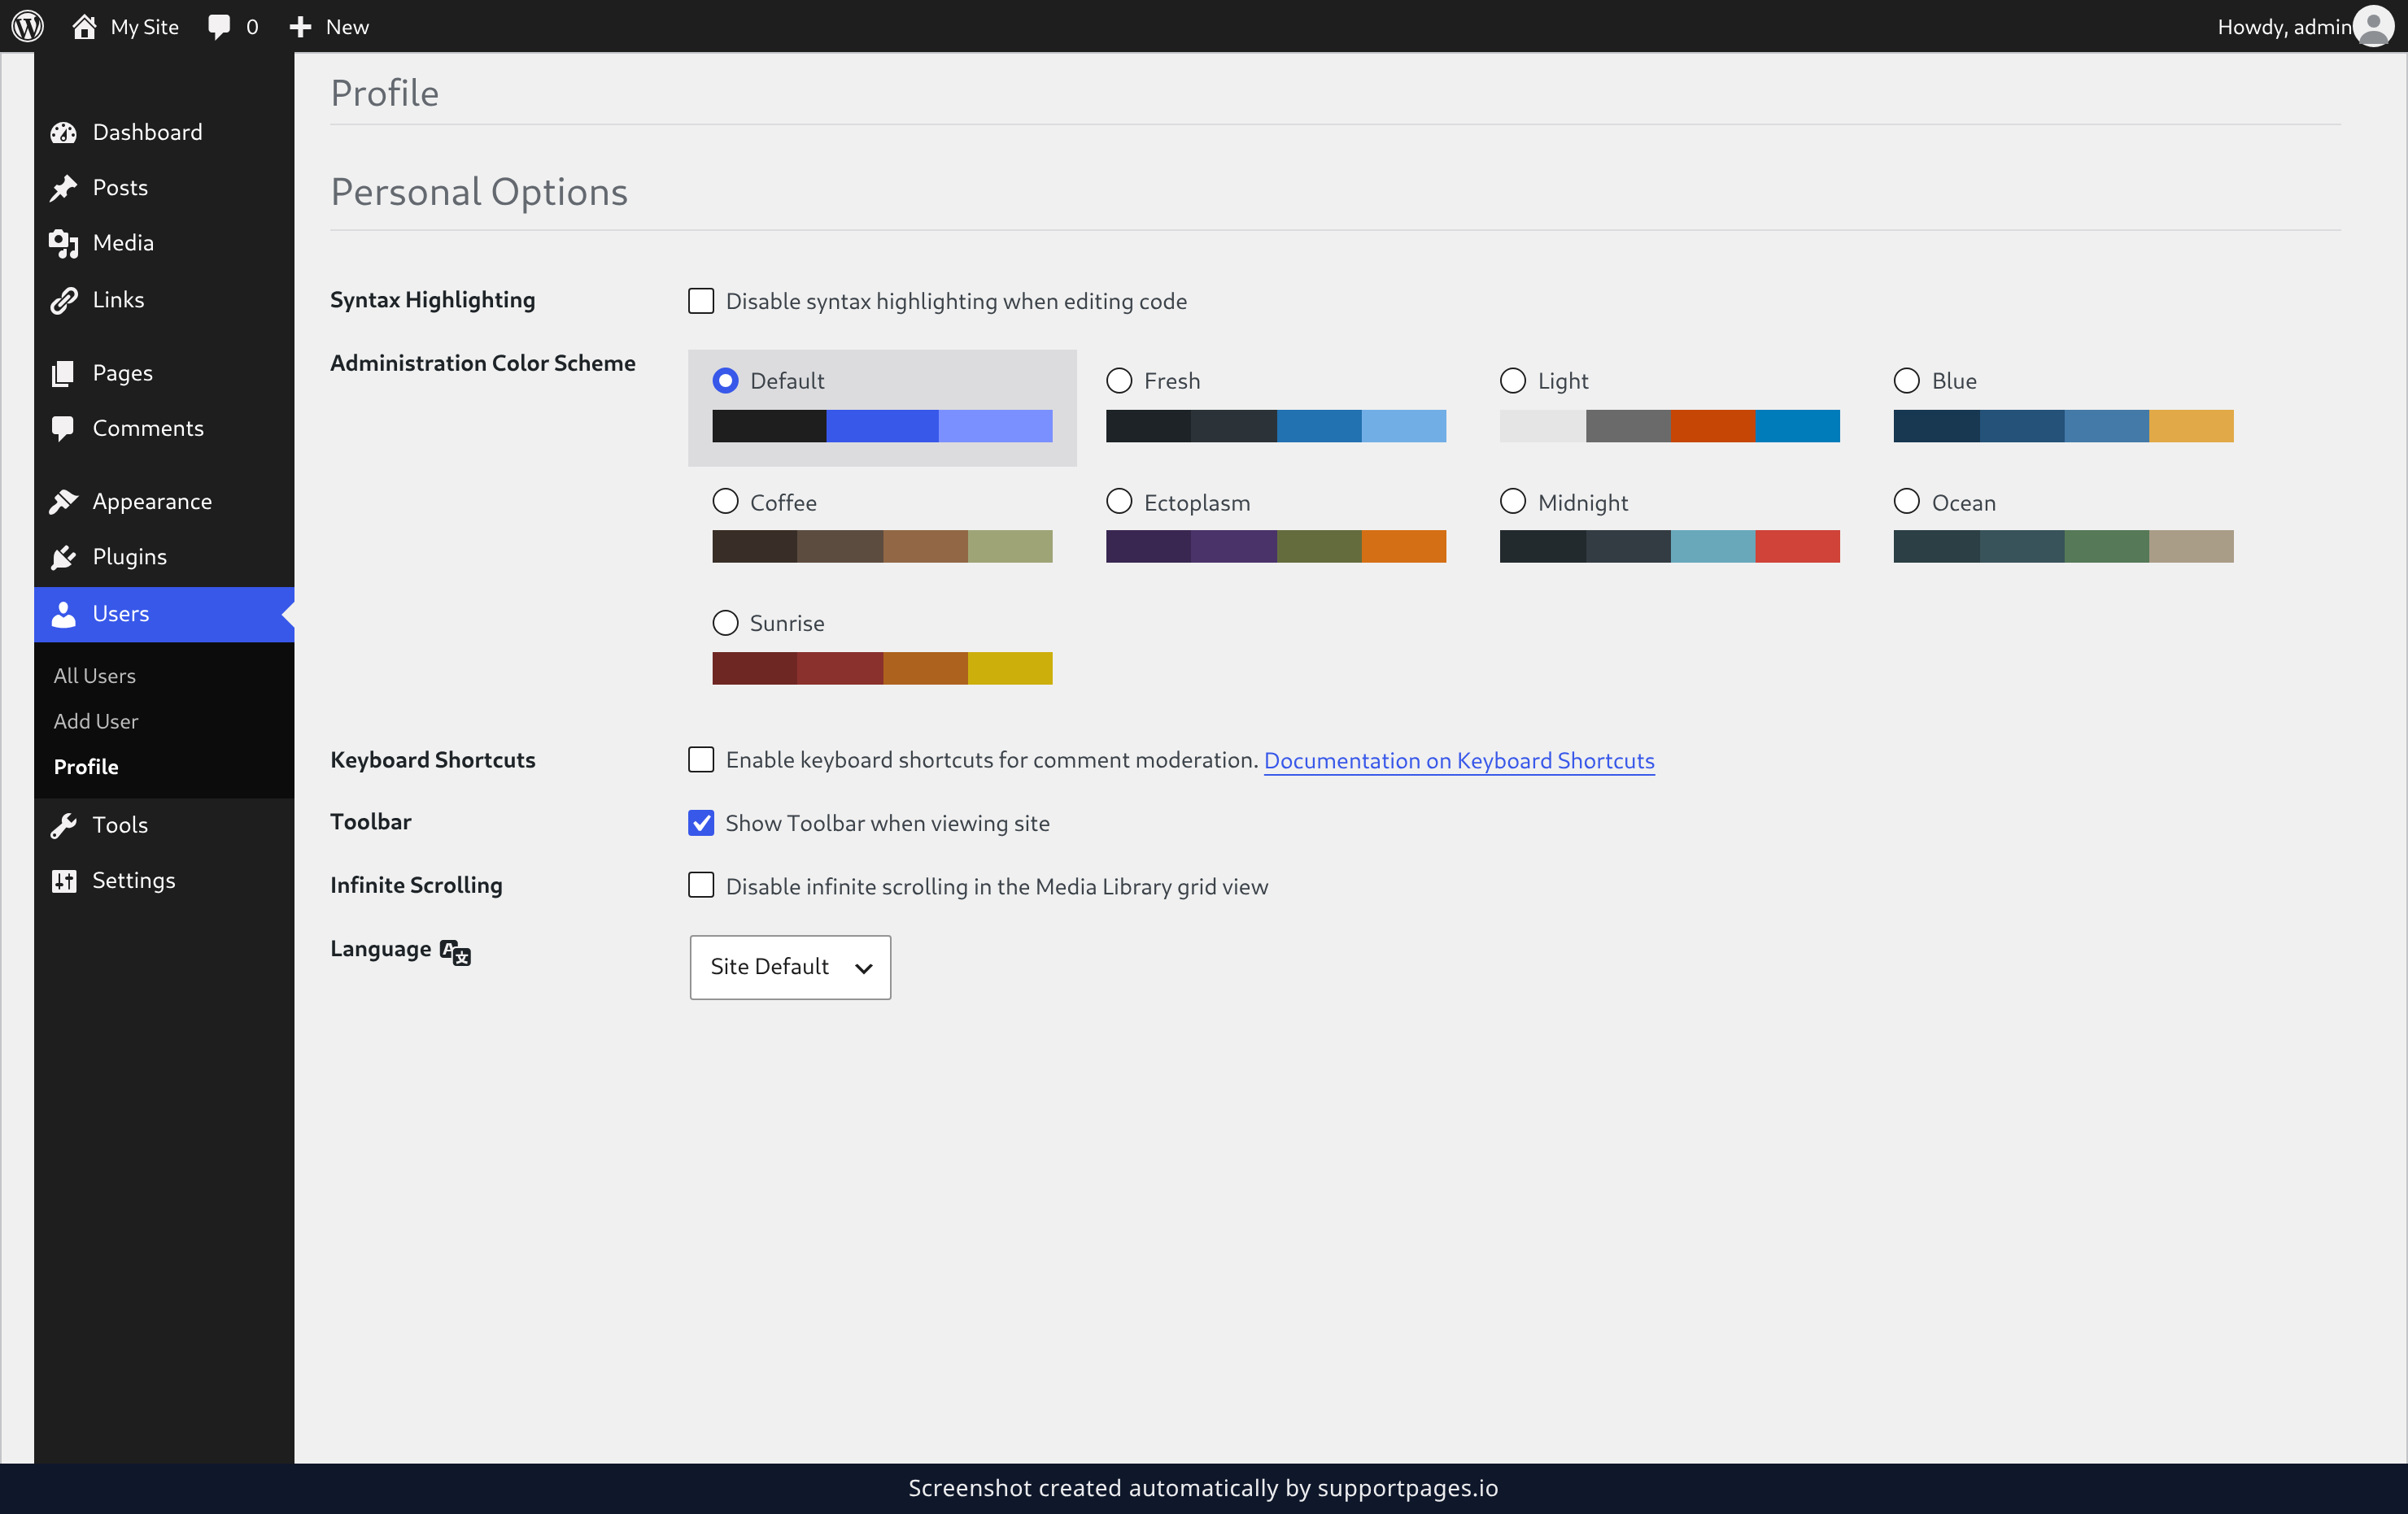2408x1514 pixels.
Task: Click the Settings sliders icon
Action: 64,881
